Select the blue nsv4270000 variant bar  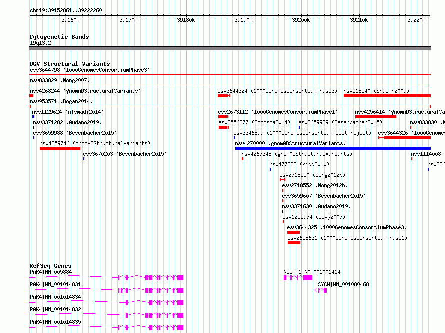333,148
